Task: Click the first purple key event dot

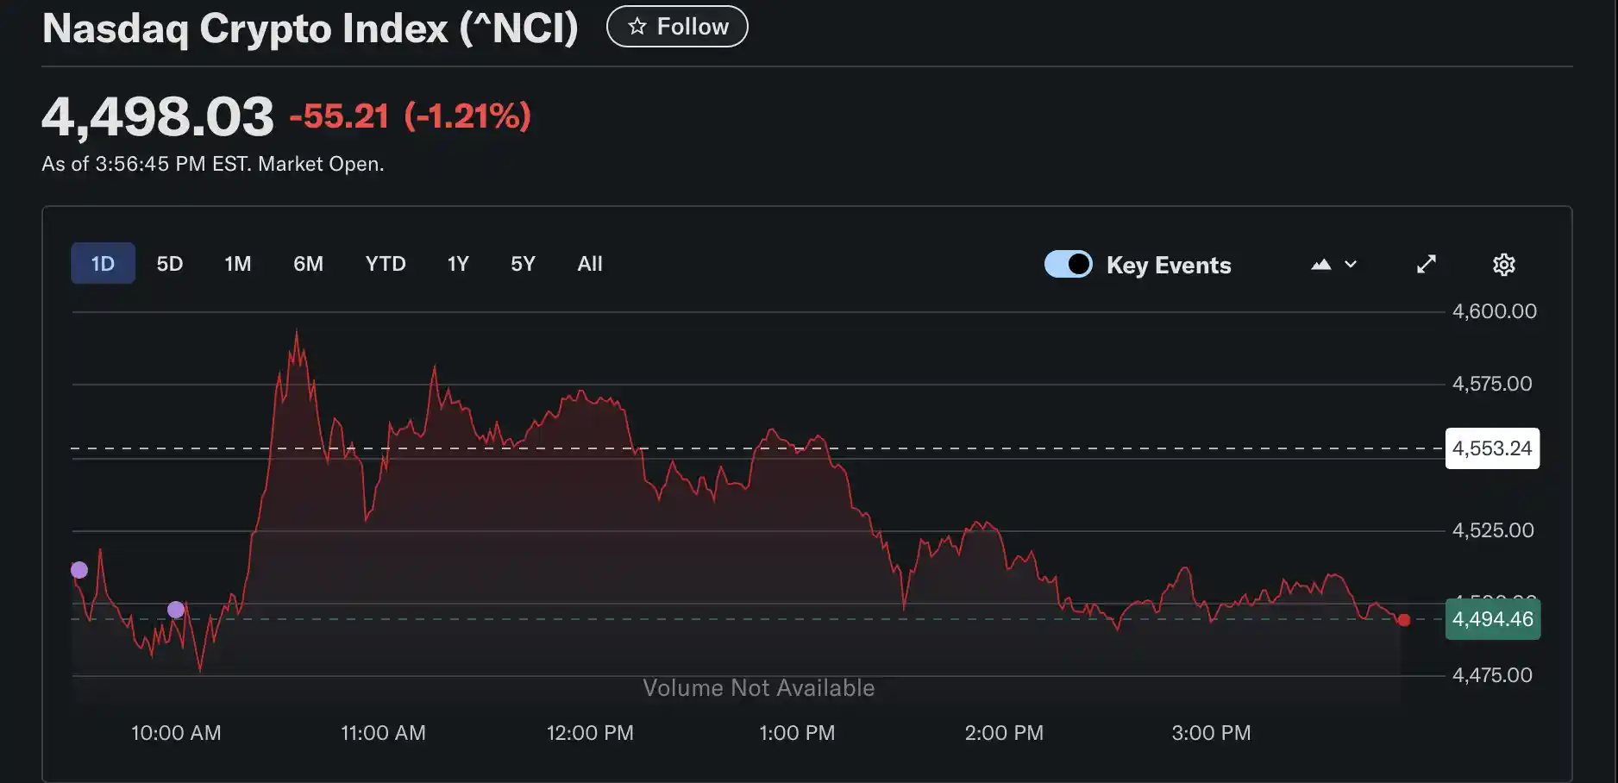Action: pyautogui.click(x=79, y=570)
